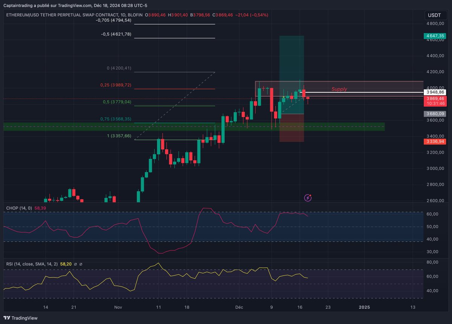Image resolution: width=452 pixels, height=324 pixels.
Task: Click the CHOP value 58,39
Action: 40,208
